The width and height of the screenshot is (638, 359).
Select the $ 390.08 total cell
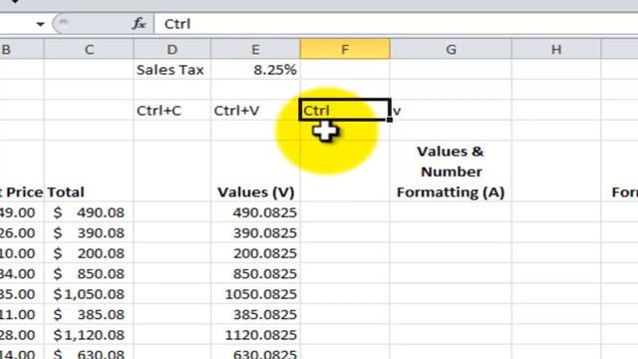point(89,232)
